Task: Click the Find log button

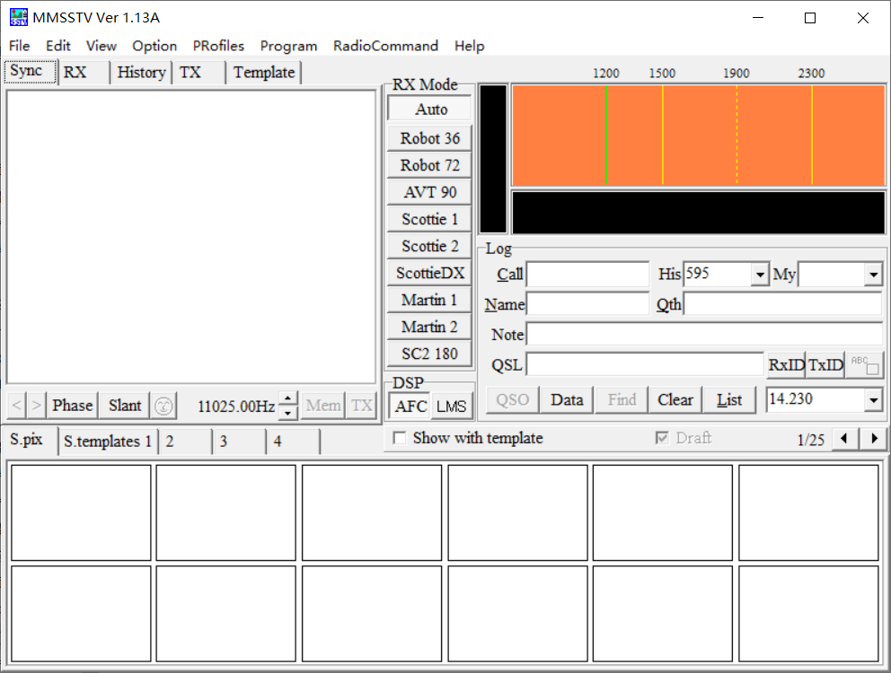Action: 621,400
